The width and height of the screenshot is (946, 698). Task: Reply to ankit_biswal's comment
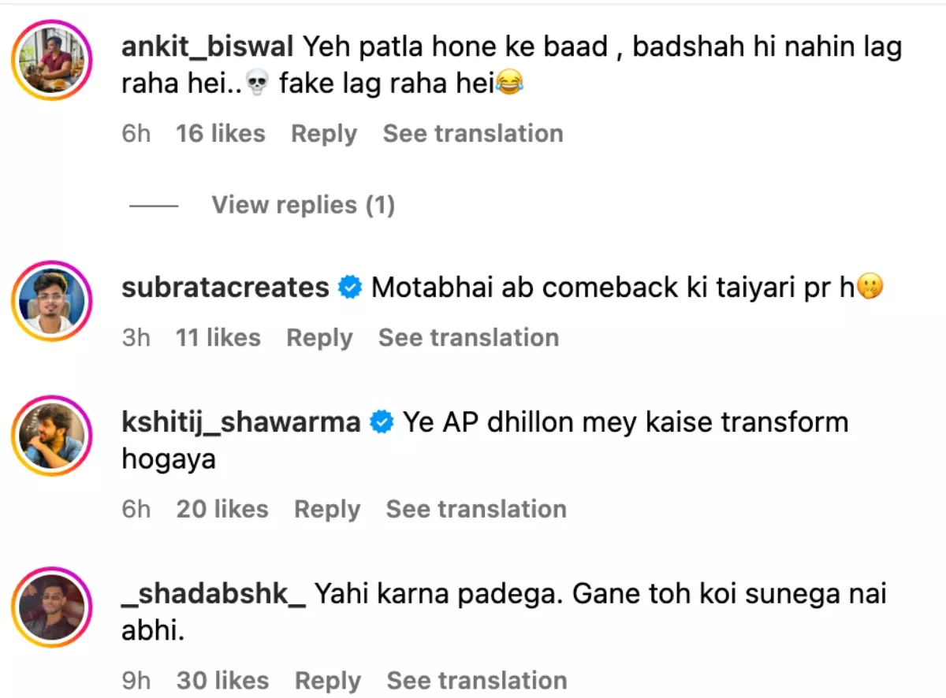[324, 134]
